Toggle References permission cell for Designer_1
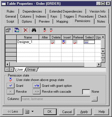The height and width of the screenshot is (117, 112). [78, 42]
